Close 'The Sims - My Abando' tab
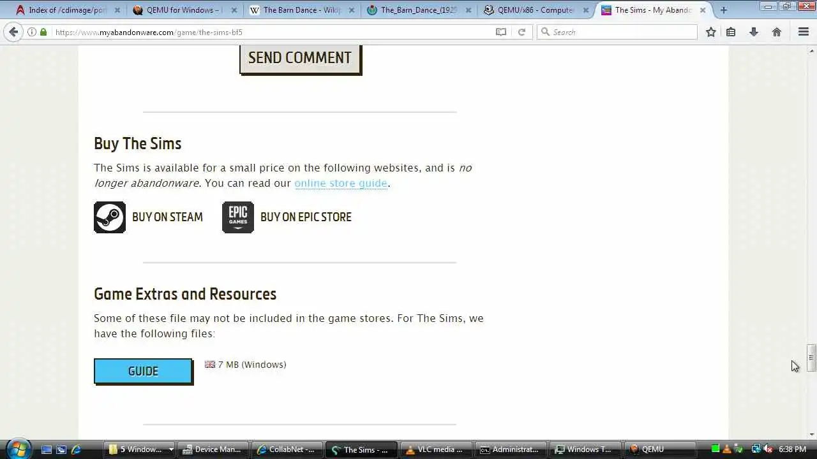Viewport: 817px width, 459px height. point(703,10)
